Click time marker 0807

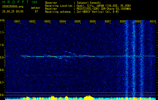[x=108, y=21]
